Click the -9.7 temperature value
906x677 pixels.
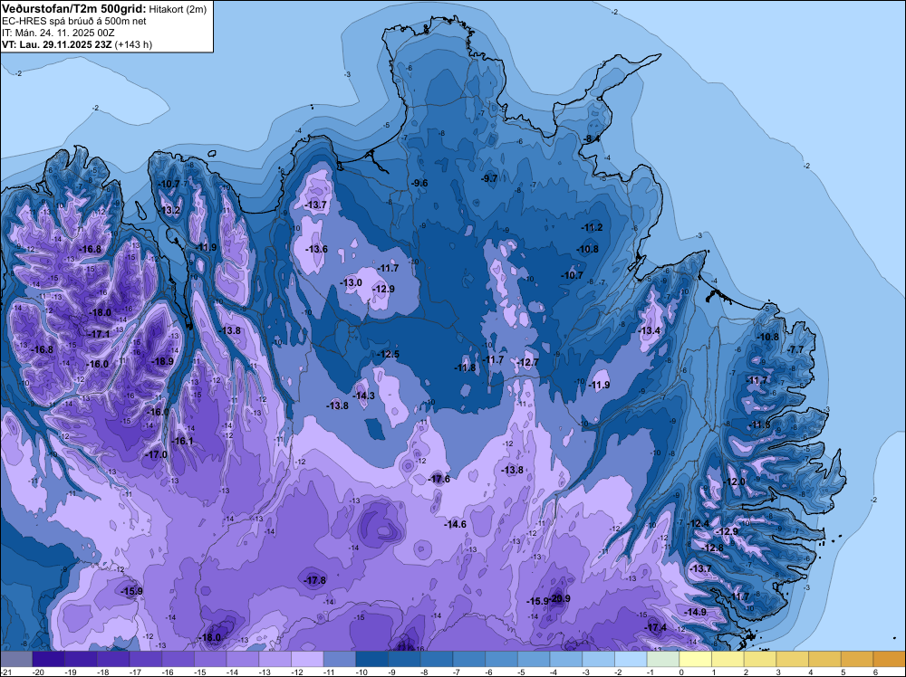pos(489,178)
